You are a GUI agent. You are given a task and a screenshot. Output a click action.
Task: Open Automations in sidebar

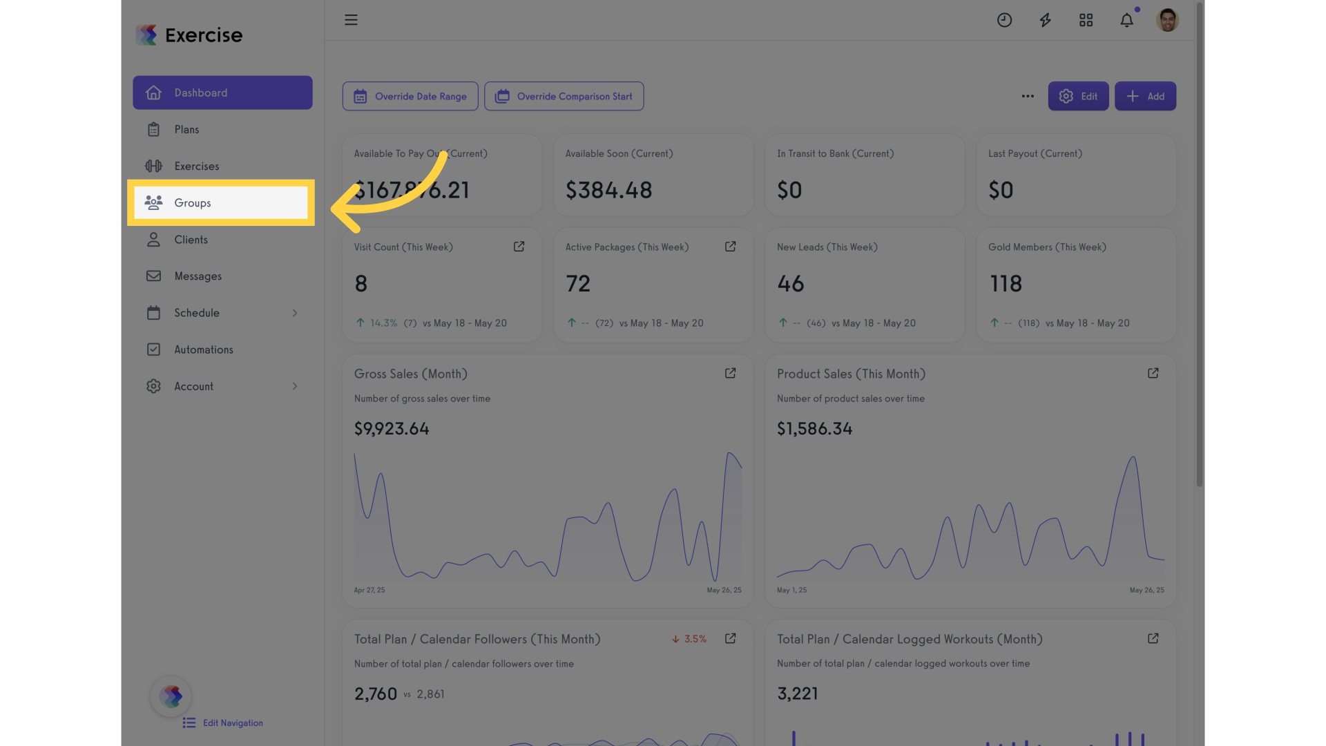222,349
